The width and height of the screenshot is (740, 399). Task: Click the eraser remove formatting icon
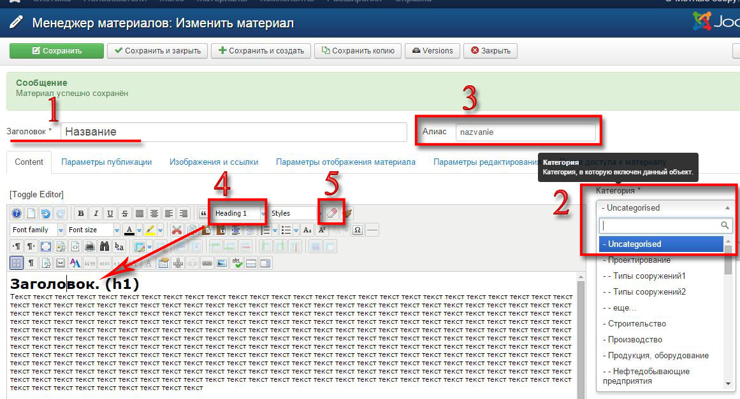point(333,214)
